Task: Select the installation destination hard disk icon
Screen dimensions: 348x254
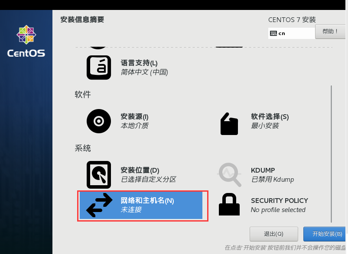Action: (x=99, y=175)
